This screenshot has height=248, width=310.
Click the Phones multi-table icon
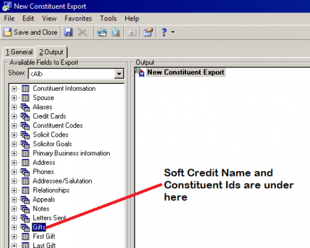(x=25, y=172)
